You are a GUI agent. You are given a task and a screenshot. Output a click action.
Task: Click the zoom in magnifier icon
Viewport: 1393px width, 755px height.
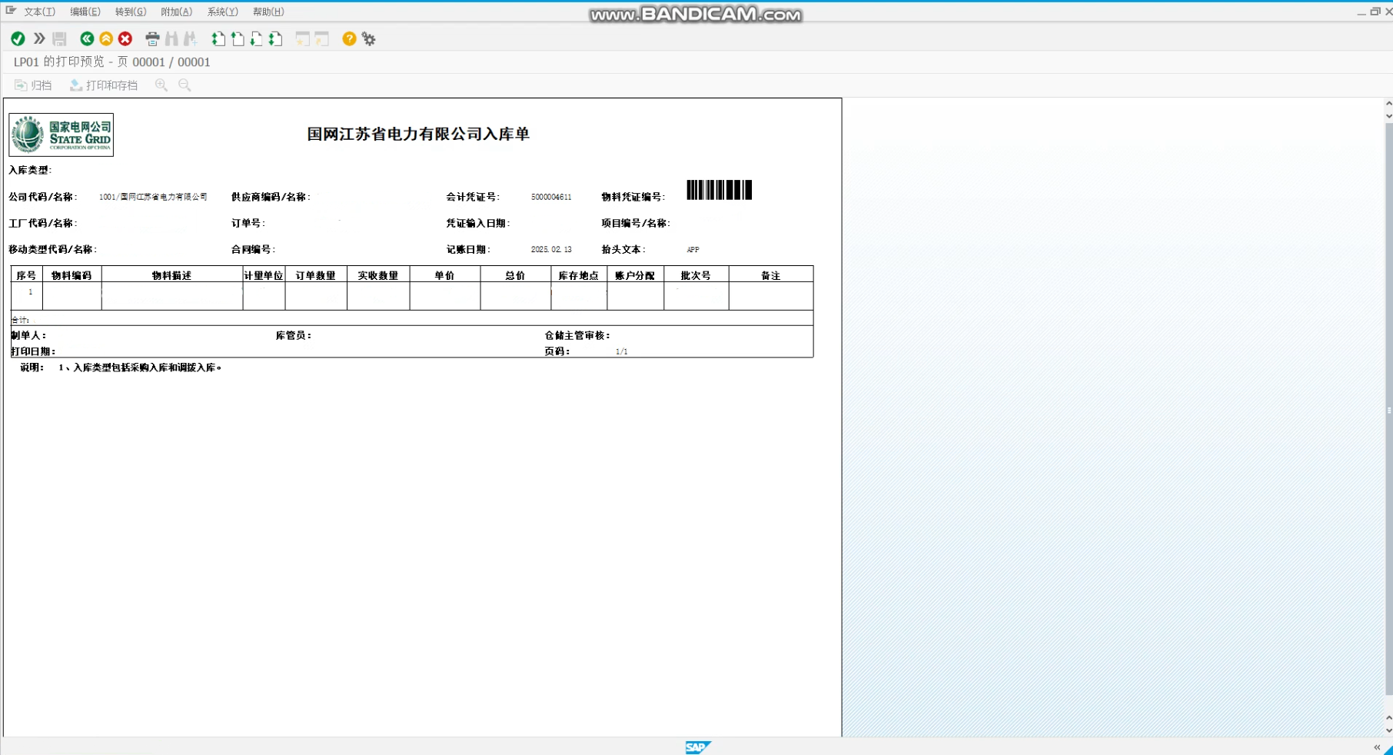[x=161, y=85]
